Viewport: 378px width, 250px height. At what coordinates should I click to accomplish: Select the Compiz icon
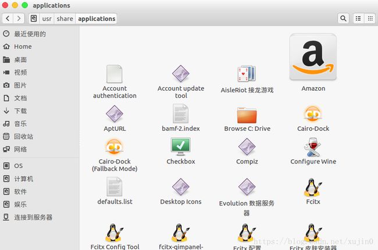coord(247,147)
